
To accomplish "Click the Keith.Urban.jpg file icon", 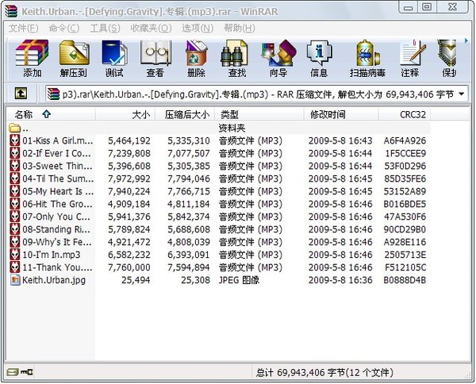I will 15,280.
